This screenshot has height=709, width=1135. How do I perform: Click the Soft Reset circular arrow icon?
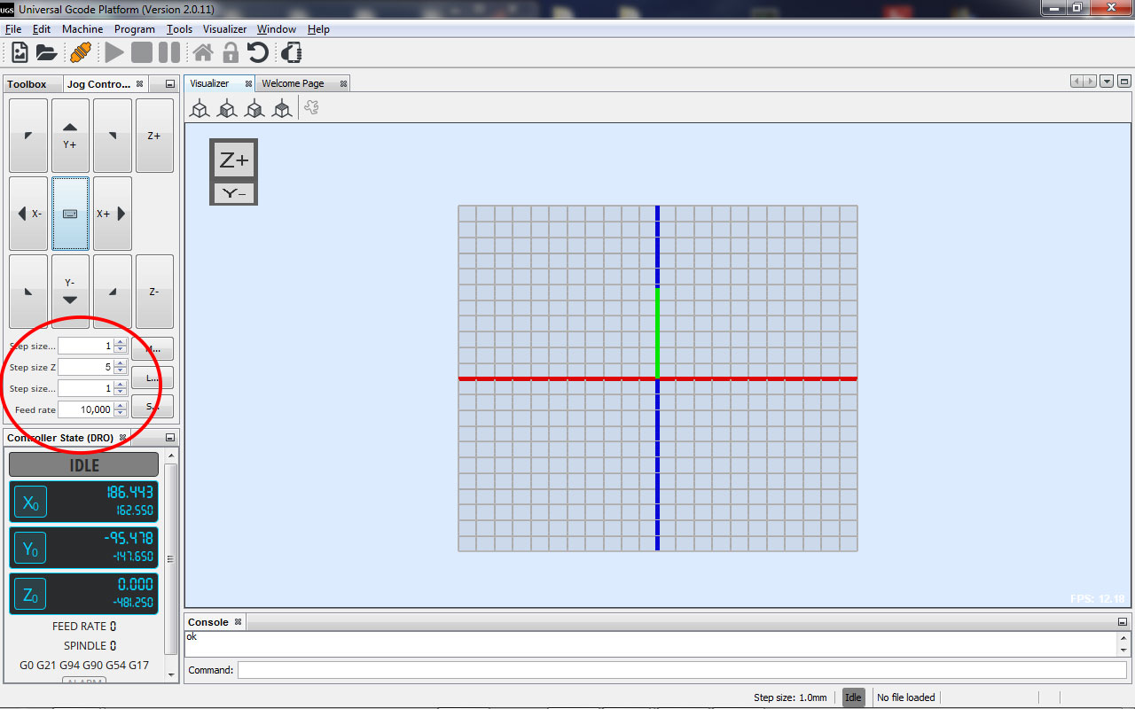[258, 53]
